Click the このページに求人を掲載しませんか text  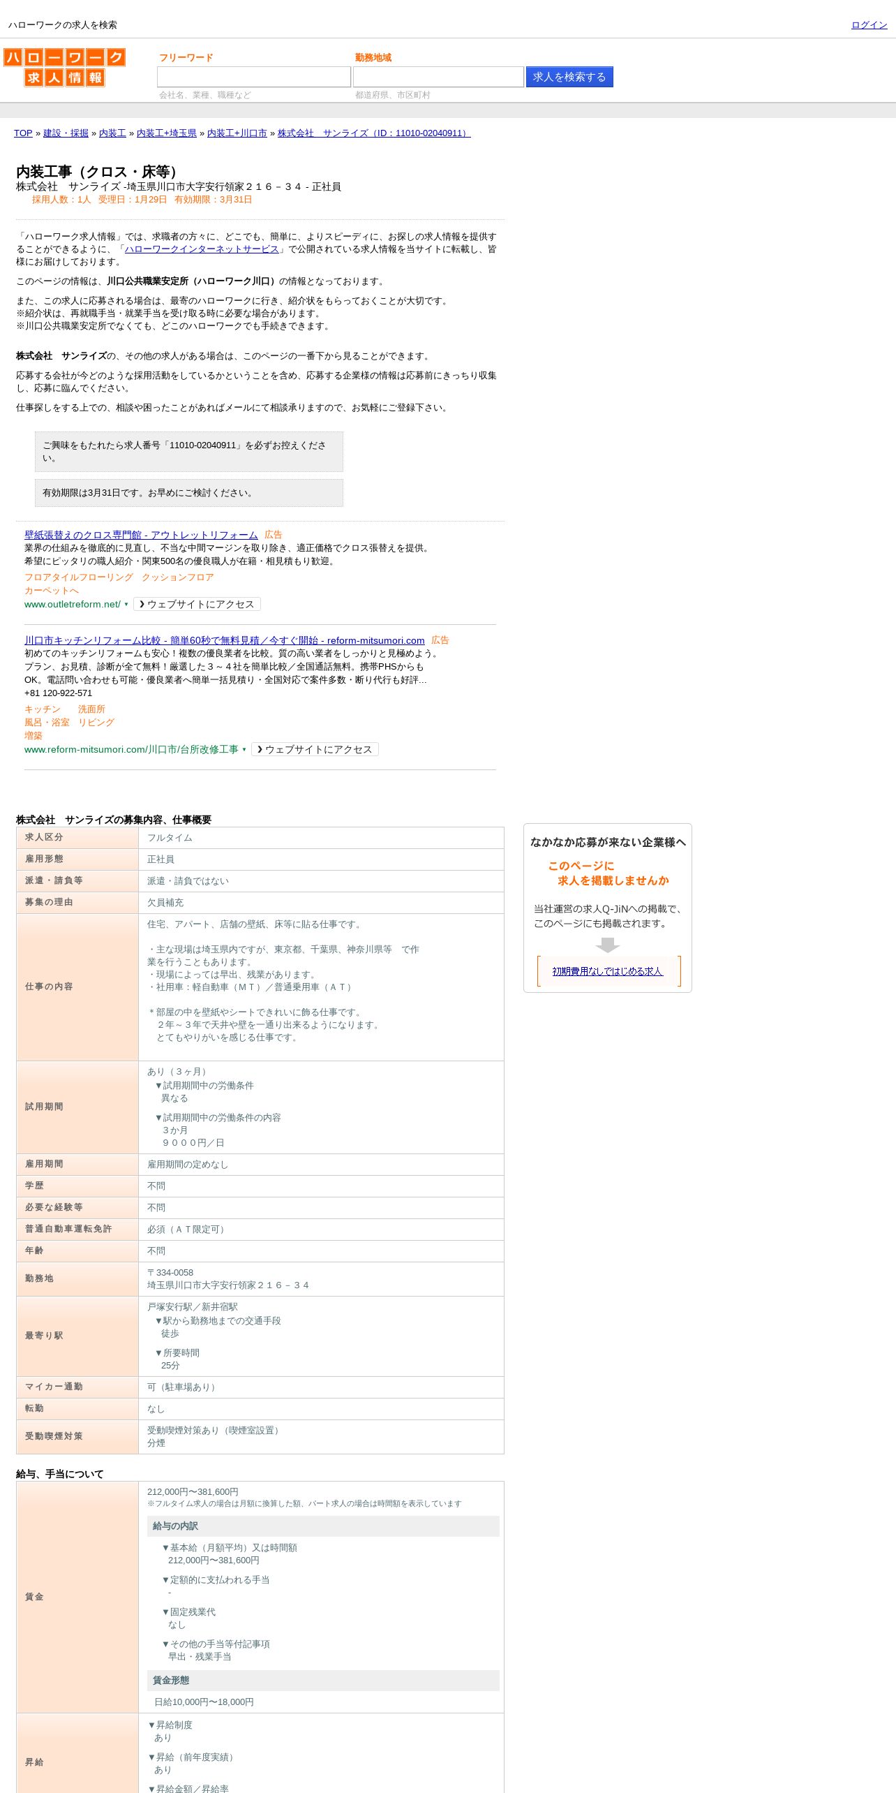click(x=608, y=873)
